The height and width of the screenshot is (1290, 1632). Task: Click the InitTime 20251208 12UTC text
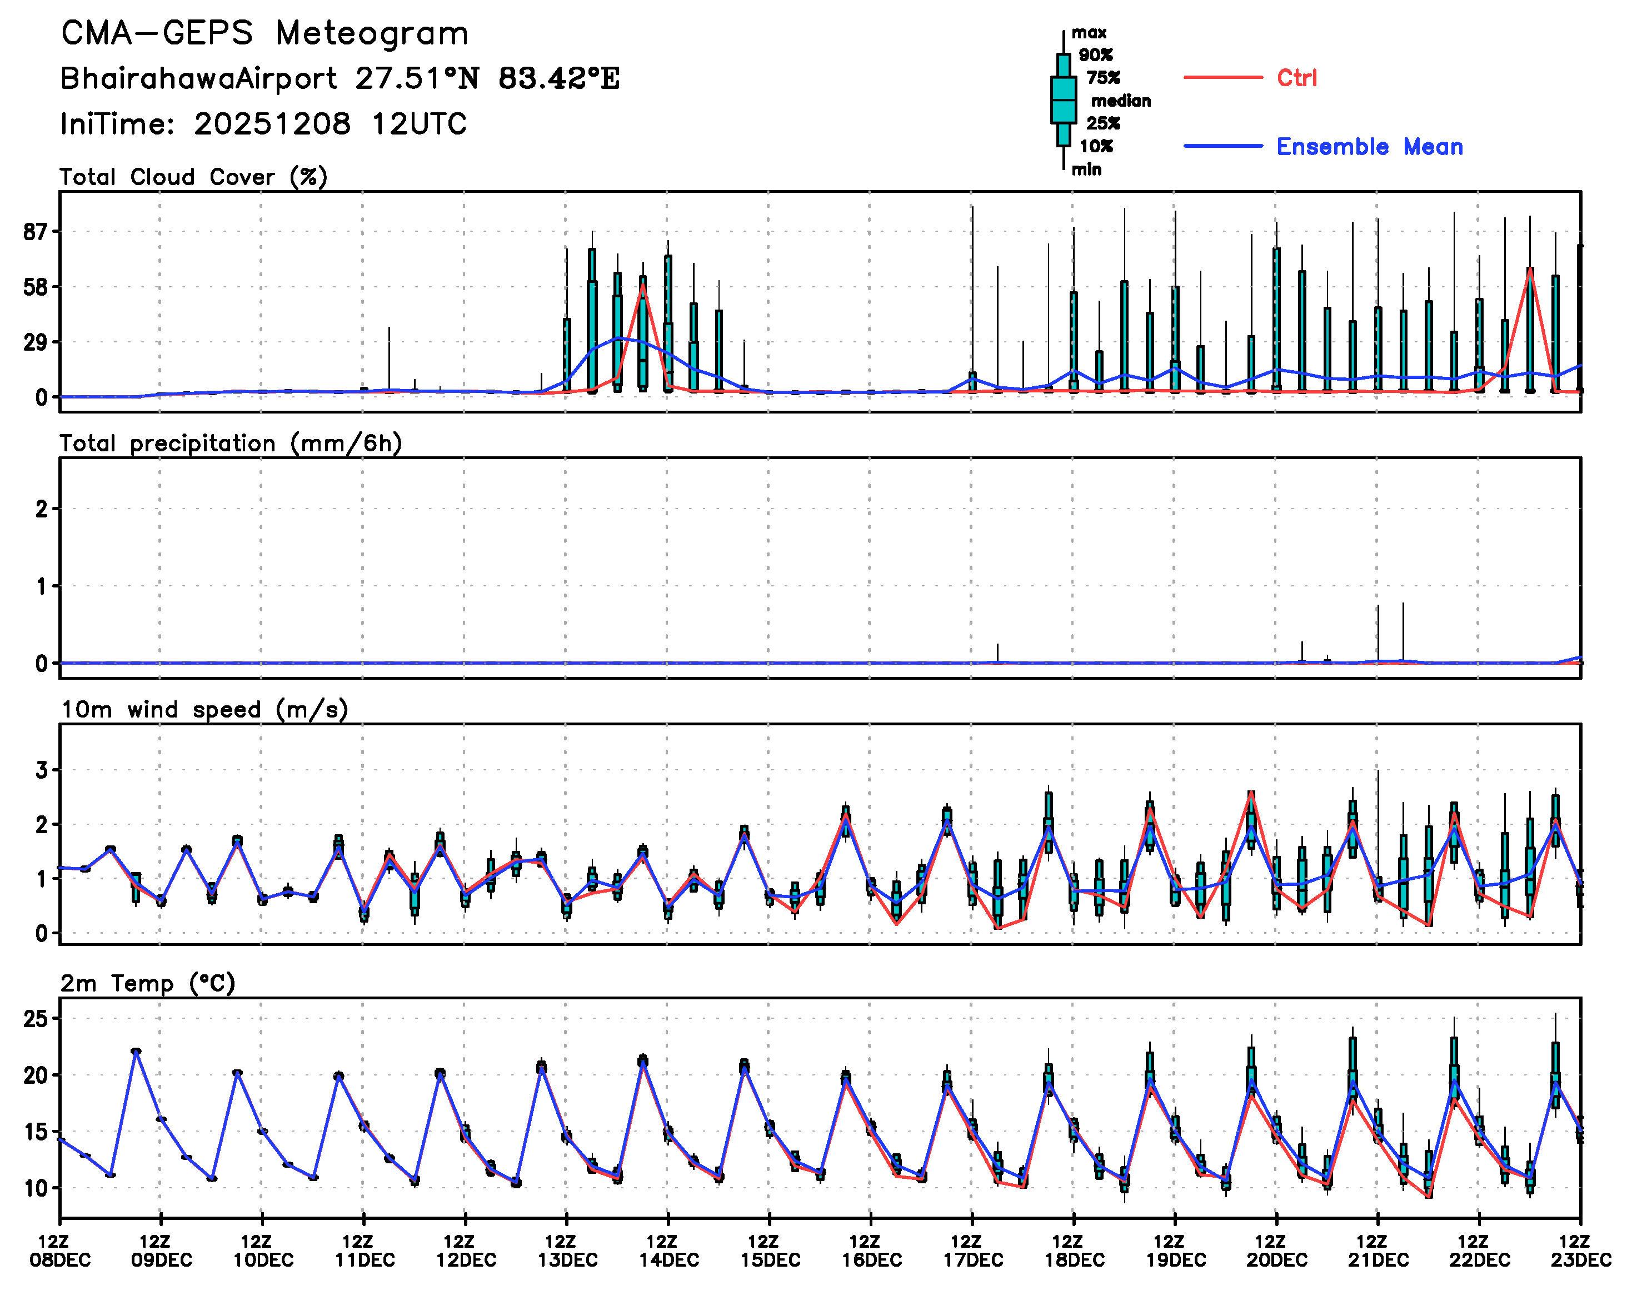pos(263,124)
